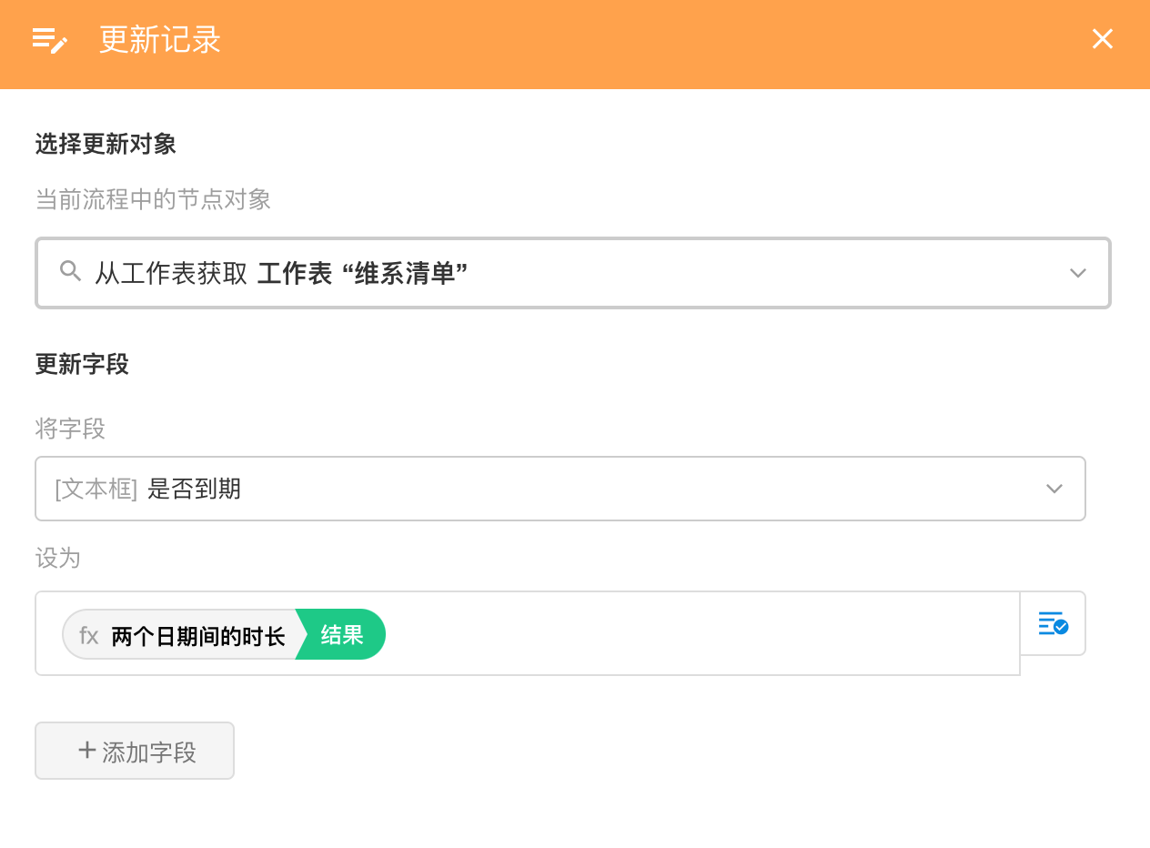Click the 更新字段 section heading

(82, 365)
